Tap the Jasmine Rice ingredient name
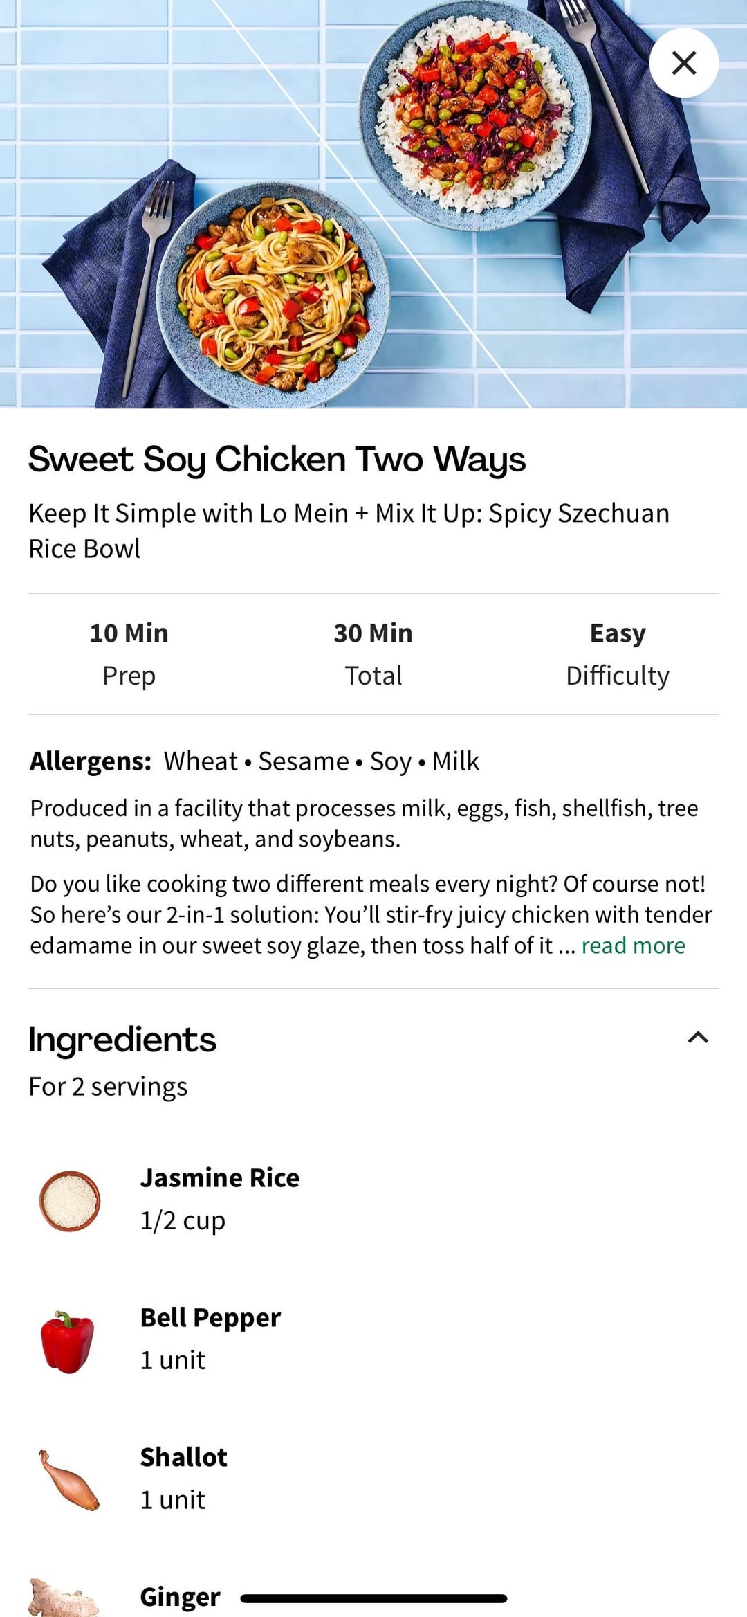The width and height of the screenshot is (747, 1617). [x=220, y=1178]
